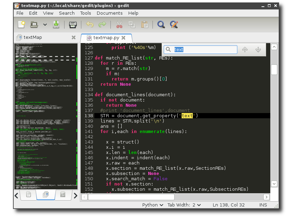The width and height of the screenshot is (298, 217).
Task: Click the Open file folder icon
Action: pos(34,24)
